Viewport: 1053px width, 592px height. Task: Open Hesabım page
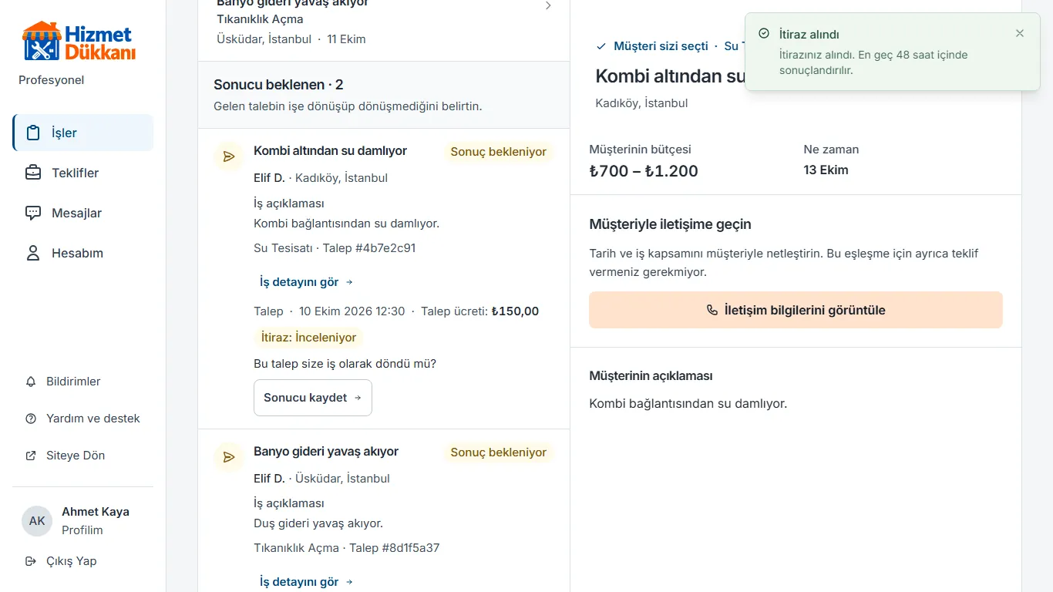point(82,253)
